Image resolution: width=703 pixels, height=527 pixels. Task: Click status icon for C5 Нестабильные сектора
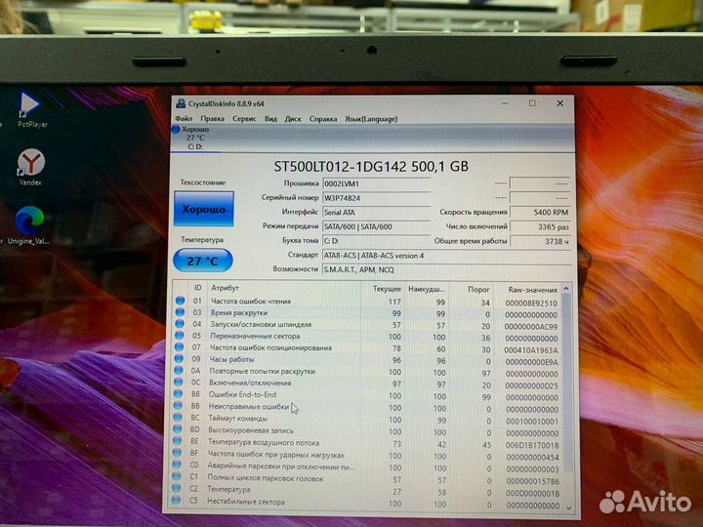[176, 501]
